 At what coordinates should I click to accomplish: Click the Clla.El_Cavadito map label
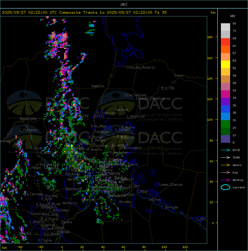[150, 98]
